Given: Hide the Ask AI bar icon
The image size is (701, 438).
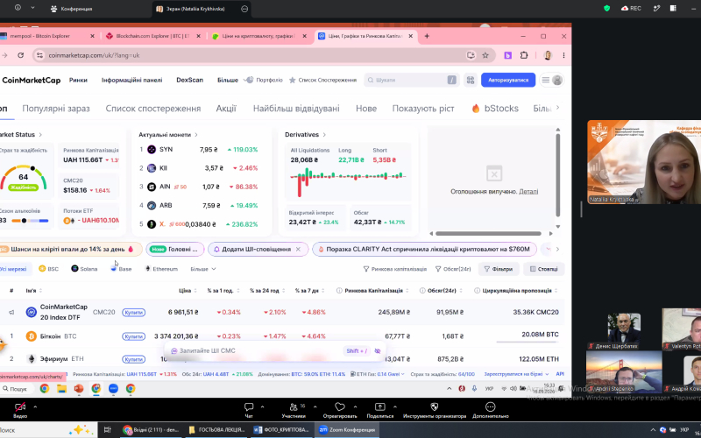Looking at the screenshot, I should tap(378, 351).
